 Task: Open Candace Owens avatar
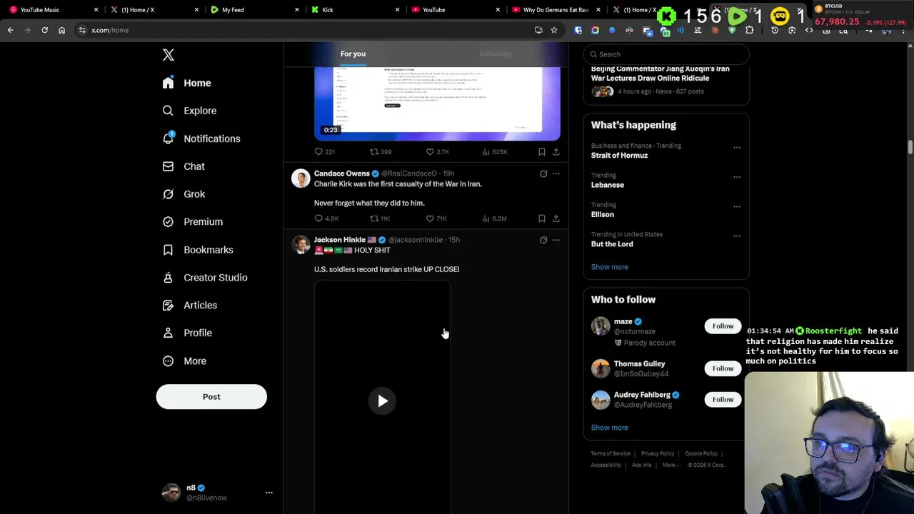(x=301, y=178)
